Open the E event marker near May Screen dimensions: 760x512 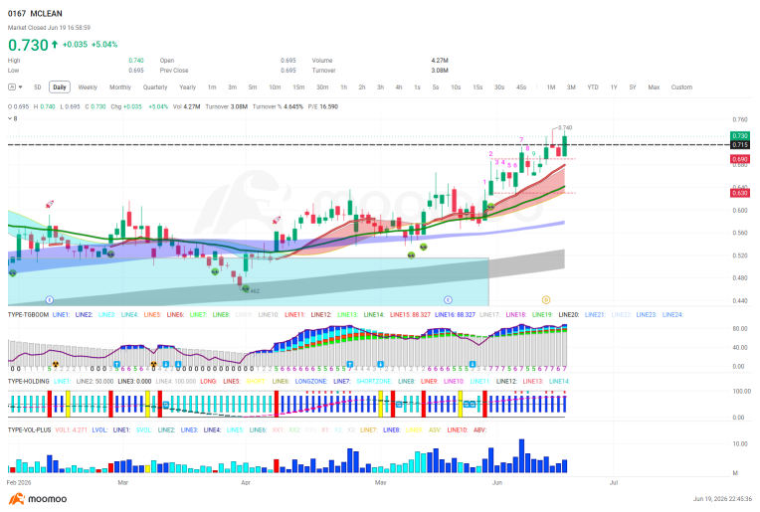pyautogui.click(x=448, y=300)
